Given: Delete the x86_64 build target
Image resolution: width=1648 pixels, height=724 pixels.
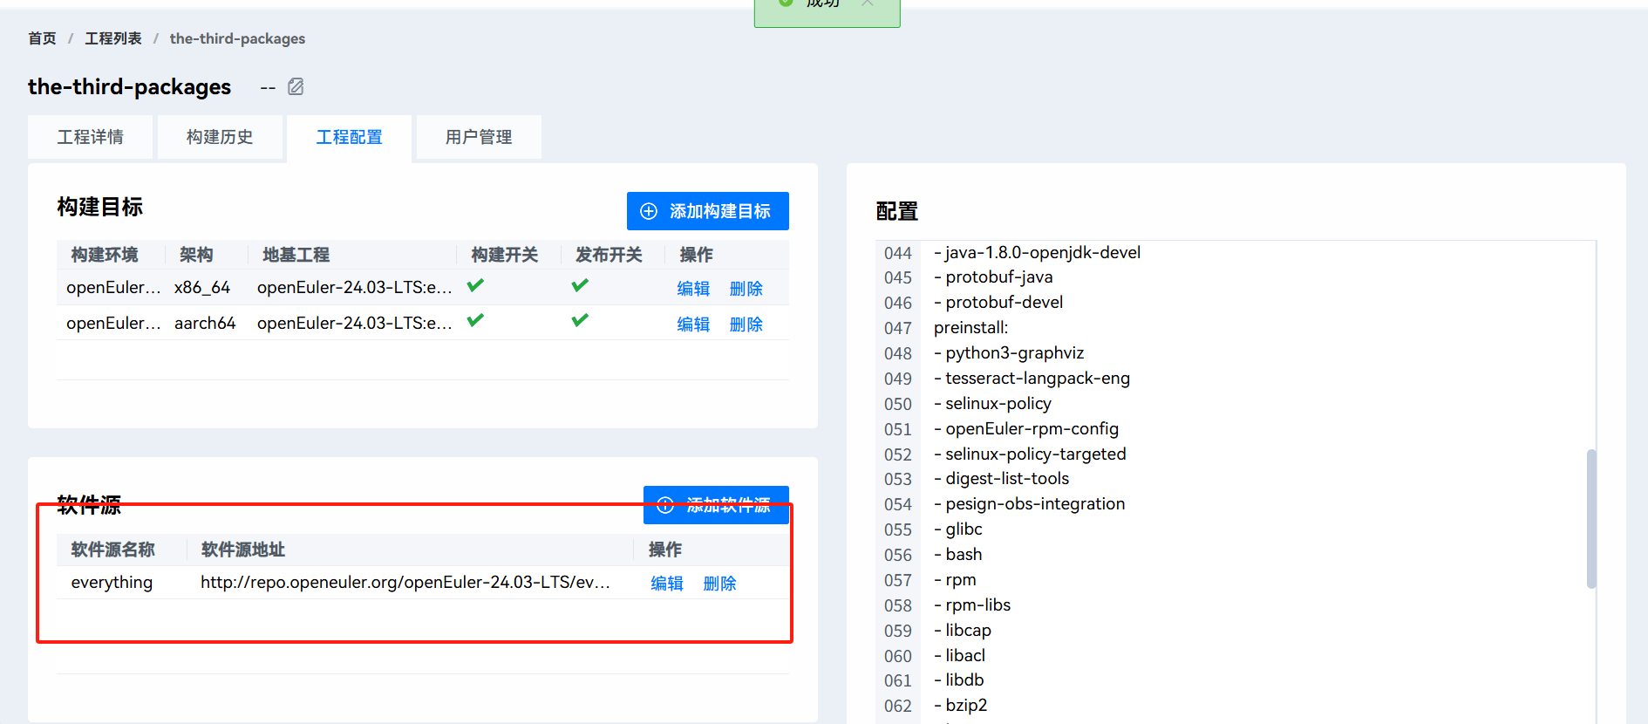Looking at the screenshot, I should click(746, 289).
